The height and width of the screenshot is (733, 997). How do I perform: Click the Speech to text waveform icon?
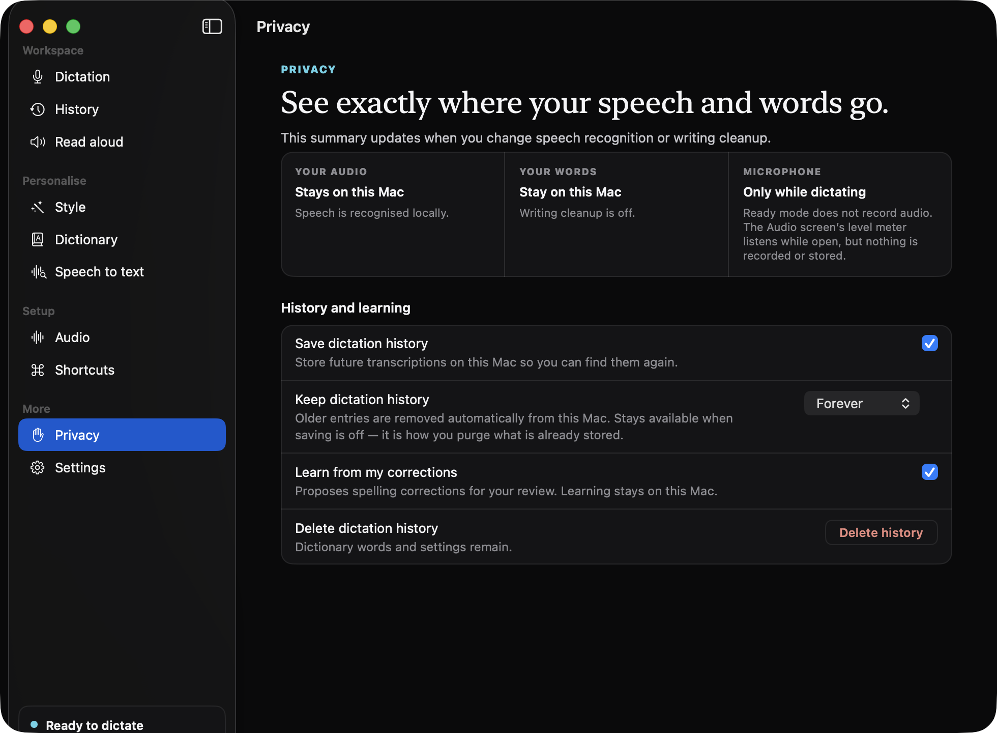39,272
